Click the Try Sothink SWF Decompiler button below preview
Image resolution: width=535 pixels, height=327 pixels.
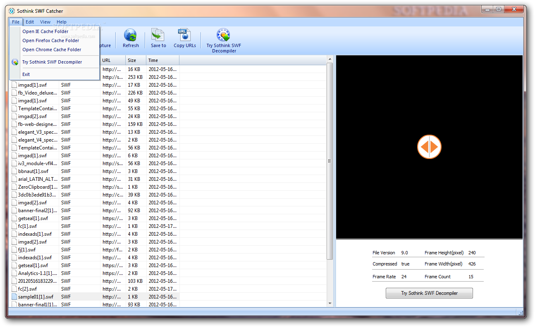click(x=429, y=293)
